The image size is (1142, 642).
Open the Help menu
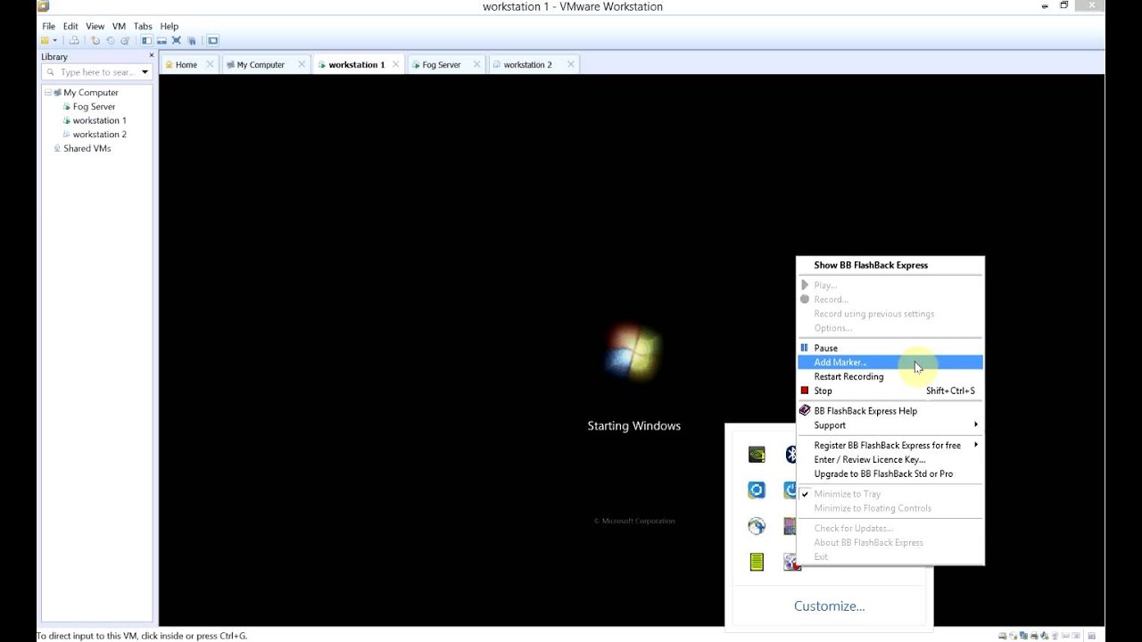169,26
